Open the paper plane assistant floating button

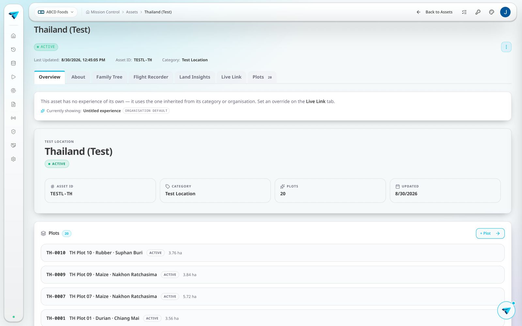(506, 310)
